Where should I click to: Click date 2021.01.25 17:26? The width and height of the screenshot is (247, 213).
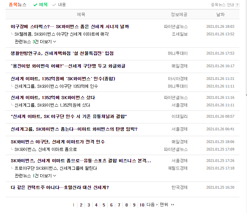pos(220,161)
